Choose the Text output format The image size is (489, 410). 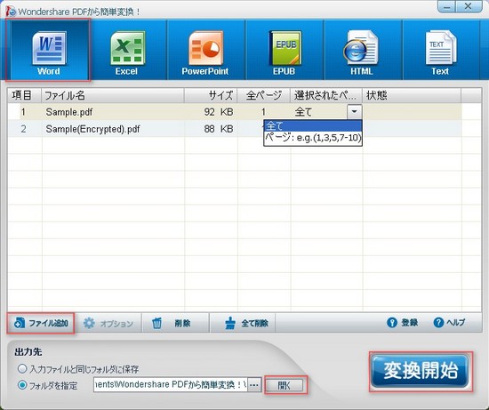pos(441,50)
